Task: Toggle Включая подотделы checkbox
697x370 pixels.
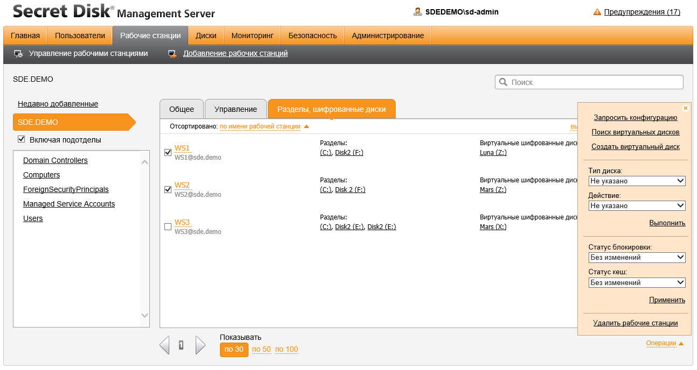Action: (x=22, y=139)
